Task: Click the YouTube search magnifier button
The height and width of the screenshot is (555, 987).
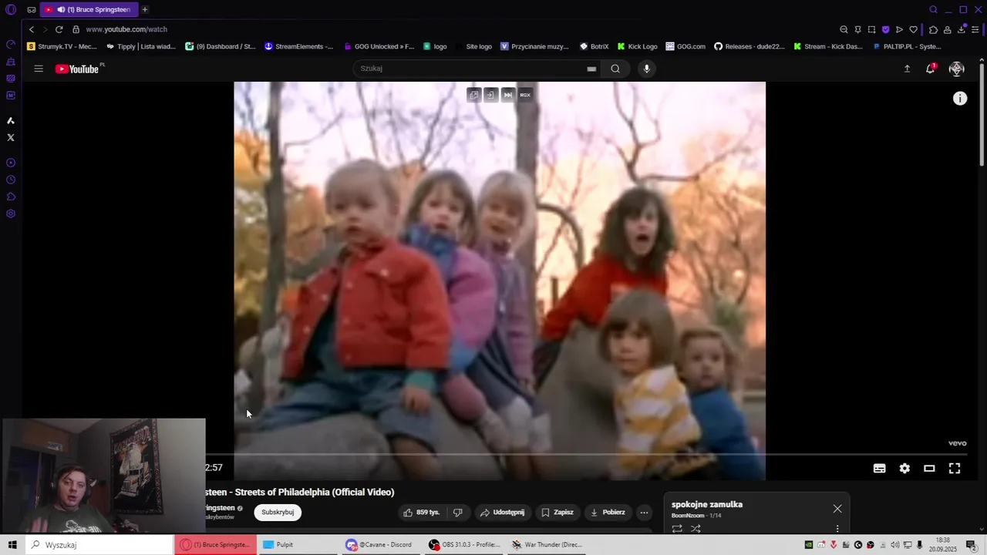Action: point(615,69)
